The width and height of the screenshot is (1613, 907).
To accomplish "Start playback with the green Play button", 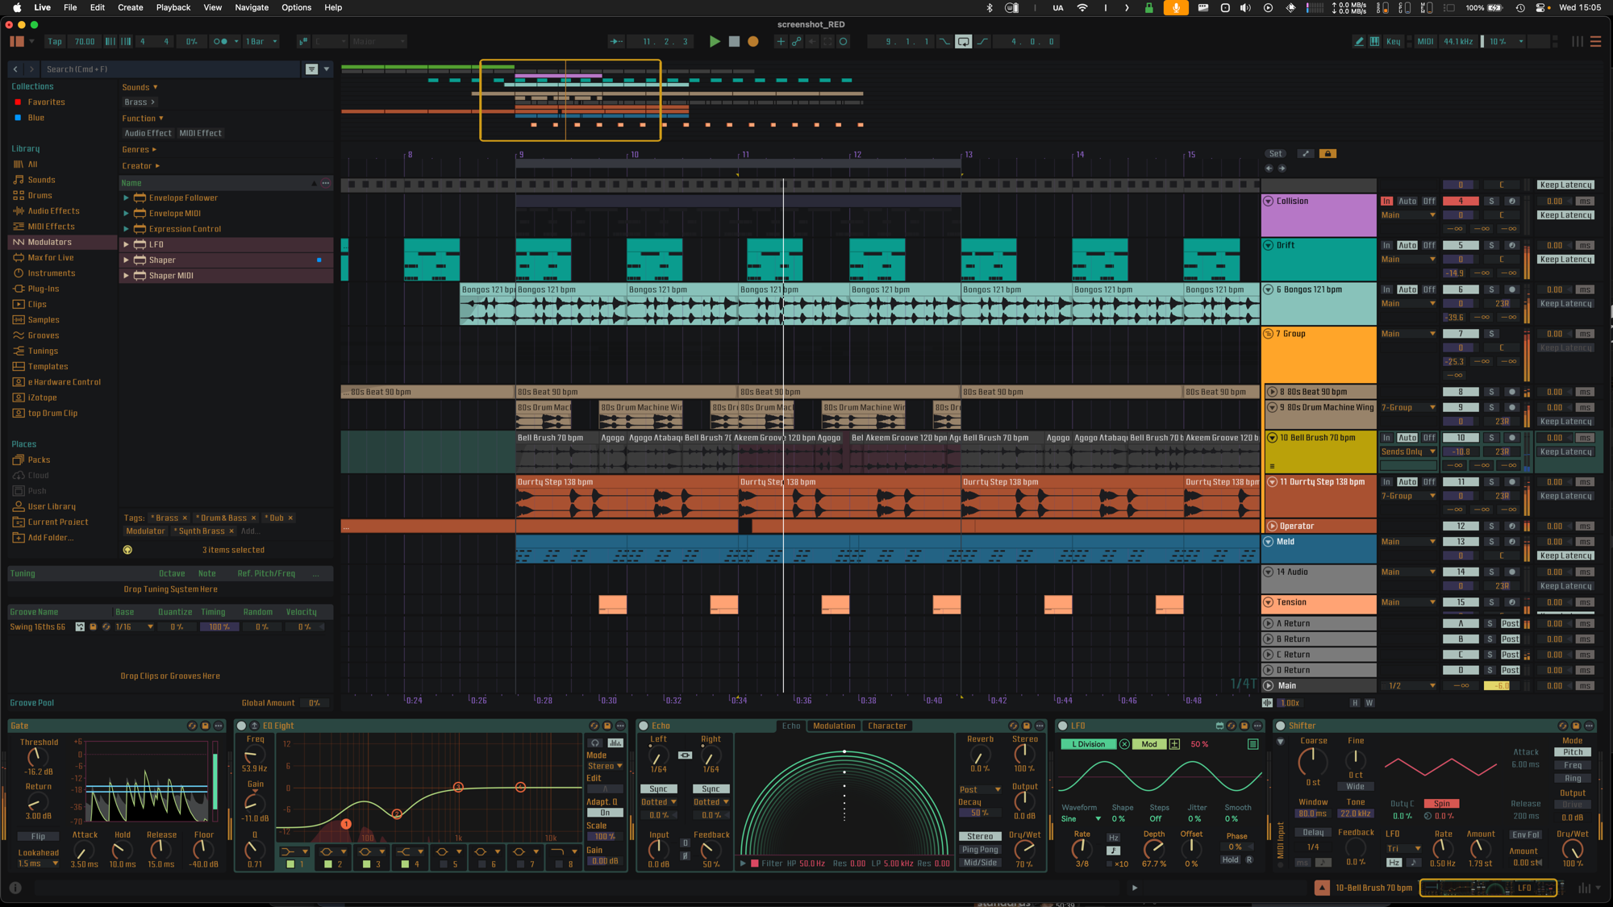I will pyautogui.click(x=715, y=42).
